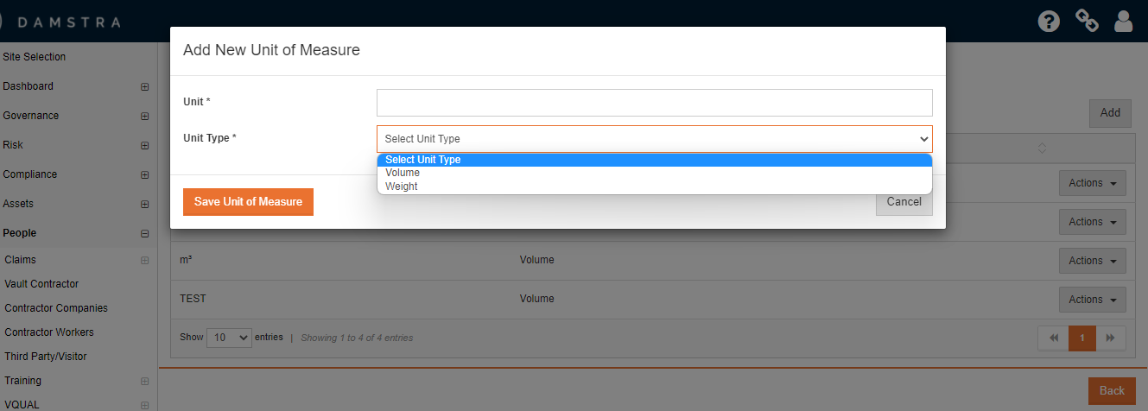Click the TEST unit cell
This screenshot has height=411, width=1148.
pyautogui.click(x=193, y=299)
